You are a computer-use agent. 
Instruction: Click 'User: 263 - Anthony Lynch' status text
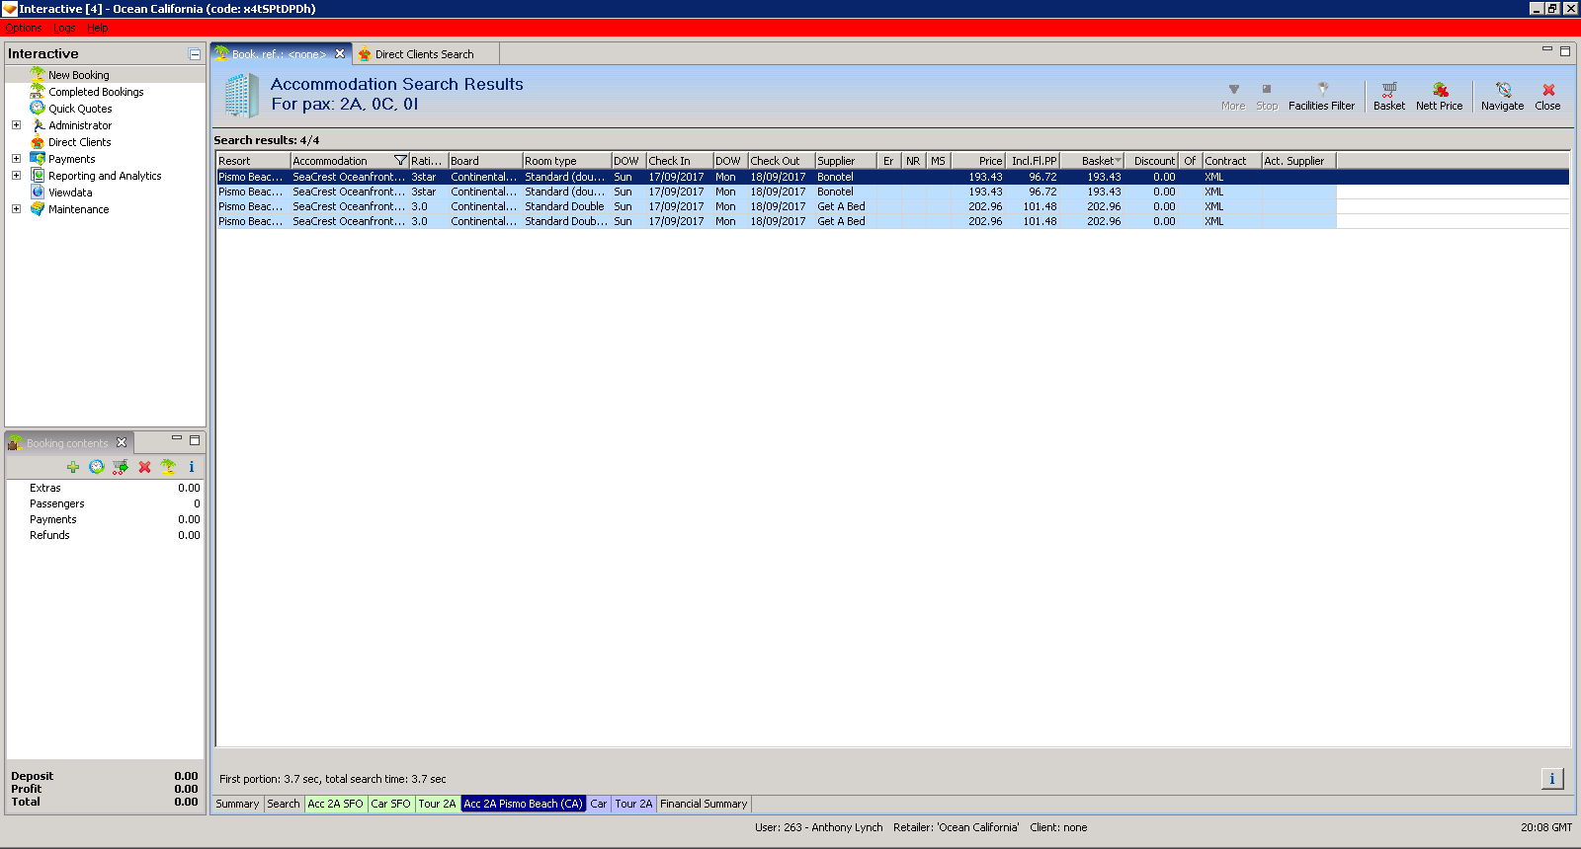coord(818,827)
